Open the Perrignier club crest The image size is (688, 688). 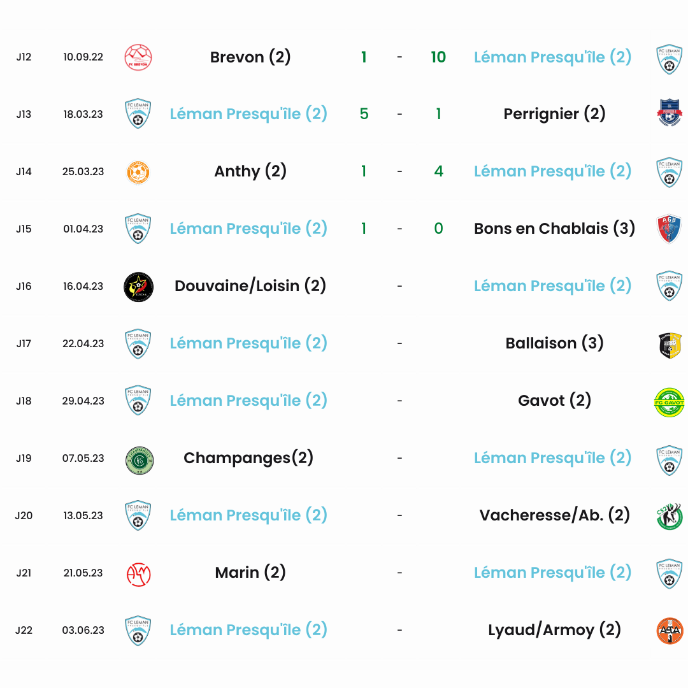tap(669, 112)
